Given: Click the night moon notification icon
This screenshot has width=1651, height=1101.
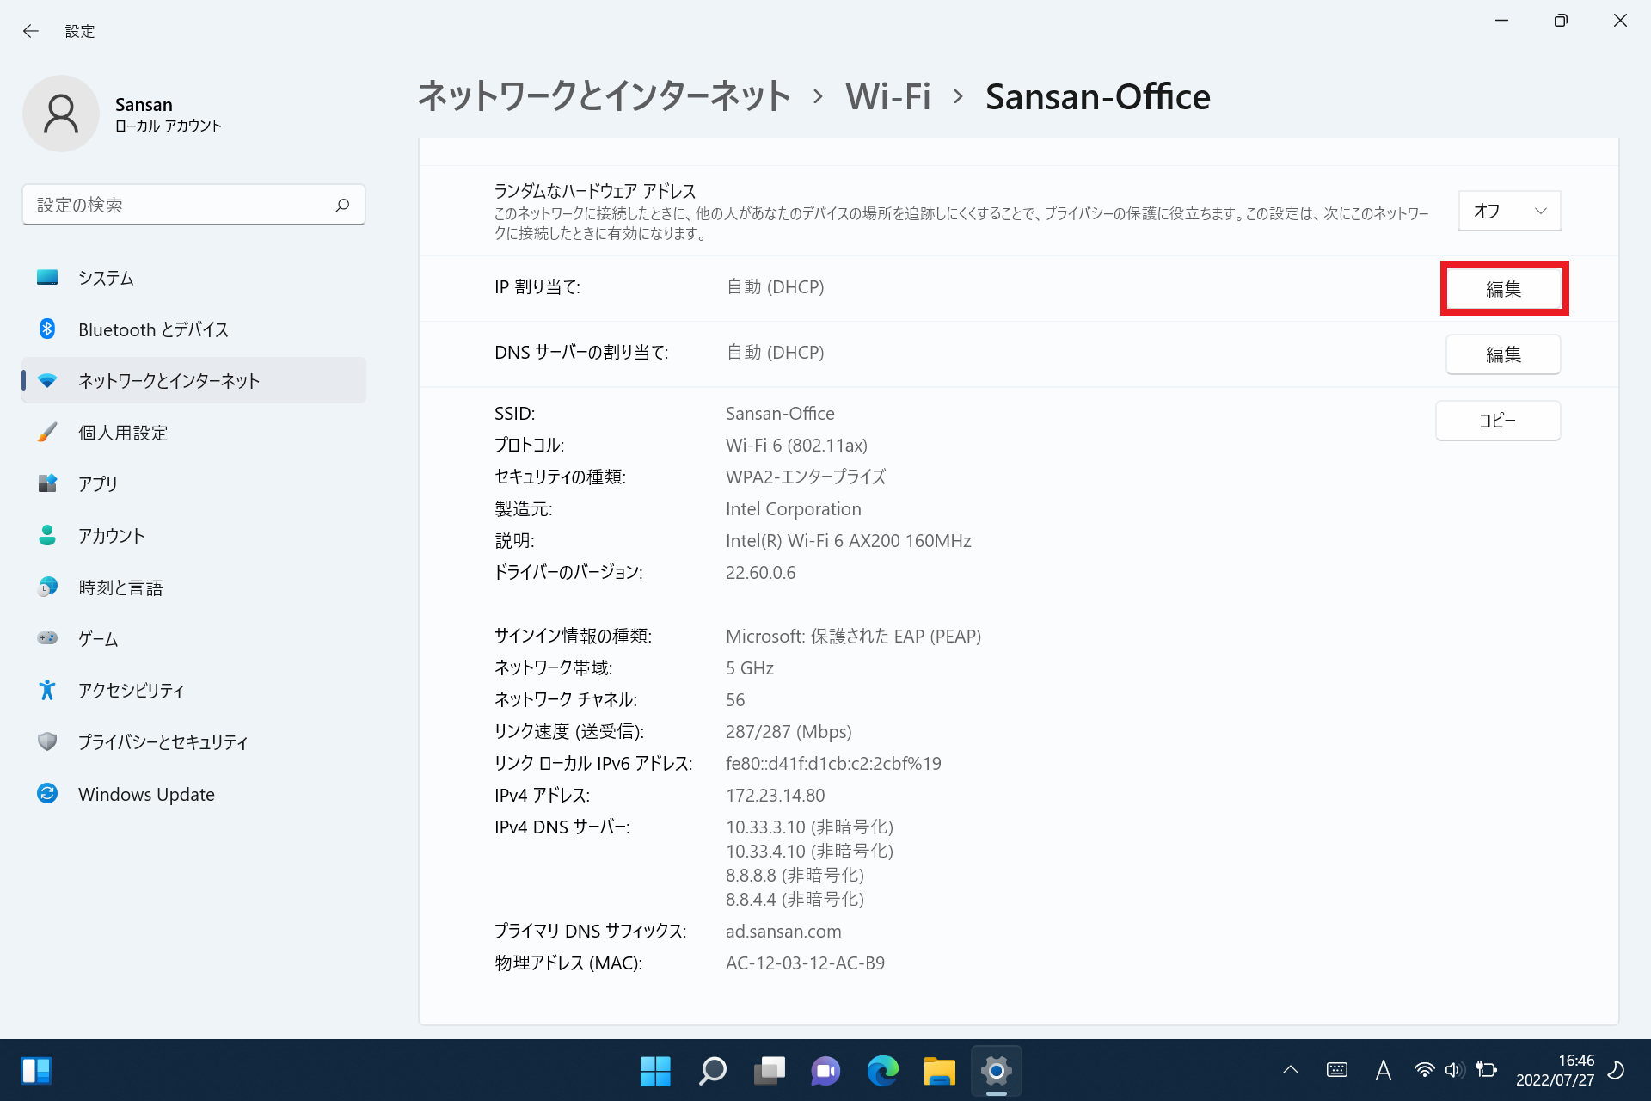Looking at the screenshot, I should [x=1617, y=1070].
